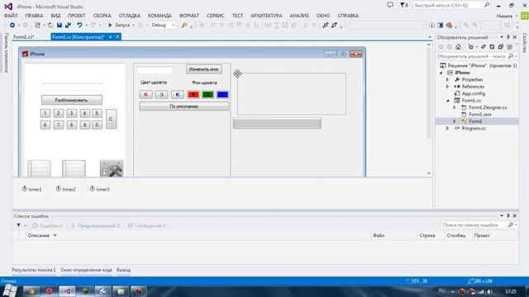Open the Результаты поиска 1 tab
This screenshot has width=529, height=297.
pyautogui.click(x=34, y=270)
